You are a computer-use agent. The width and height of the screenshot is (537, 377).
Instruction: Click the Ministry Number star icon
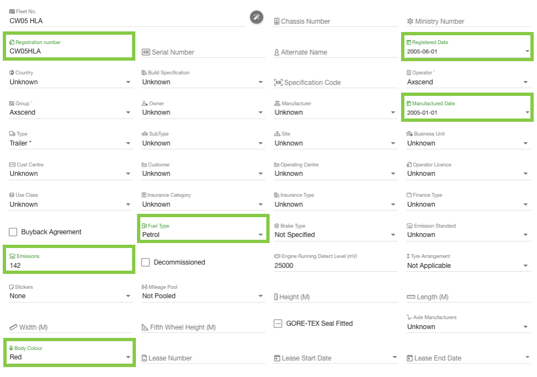[410, 21]
